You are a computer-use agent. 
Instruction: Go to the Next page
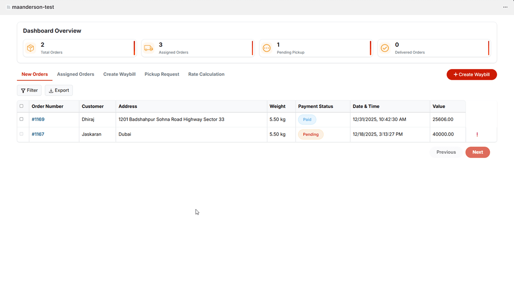point(478,152)
